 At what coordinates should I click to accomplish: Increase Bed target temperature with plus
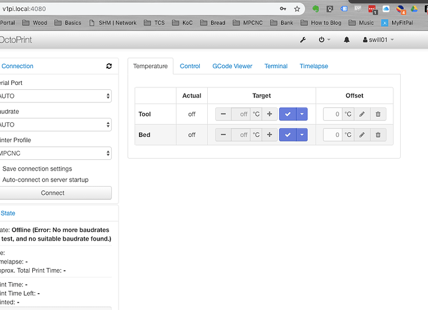pos(269,135)
